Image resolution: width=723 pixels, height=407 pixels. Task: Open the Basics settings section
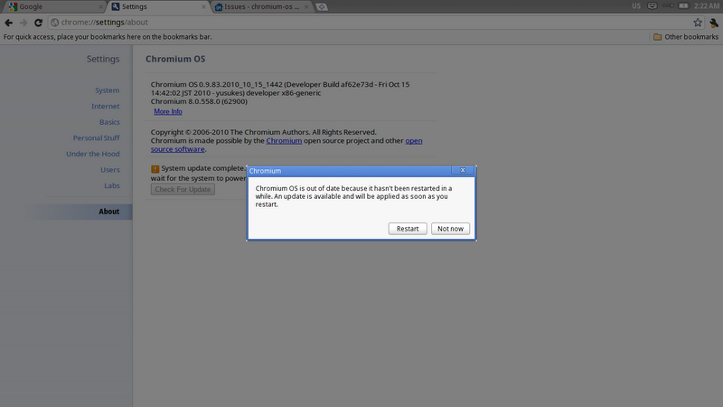click(109, 122)
